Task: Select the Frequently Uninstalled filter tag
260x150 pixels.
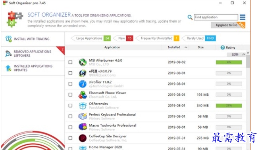Action: pyautogui.click(x=158, y=38)
